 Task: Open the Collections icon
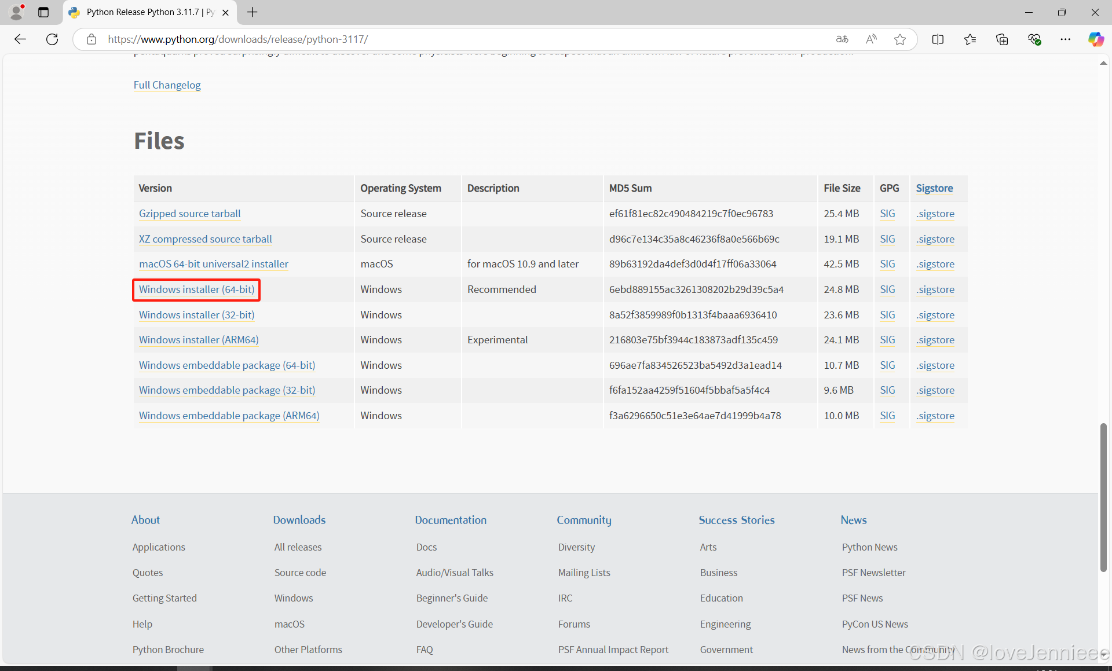click(1002, 39)
